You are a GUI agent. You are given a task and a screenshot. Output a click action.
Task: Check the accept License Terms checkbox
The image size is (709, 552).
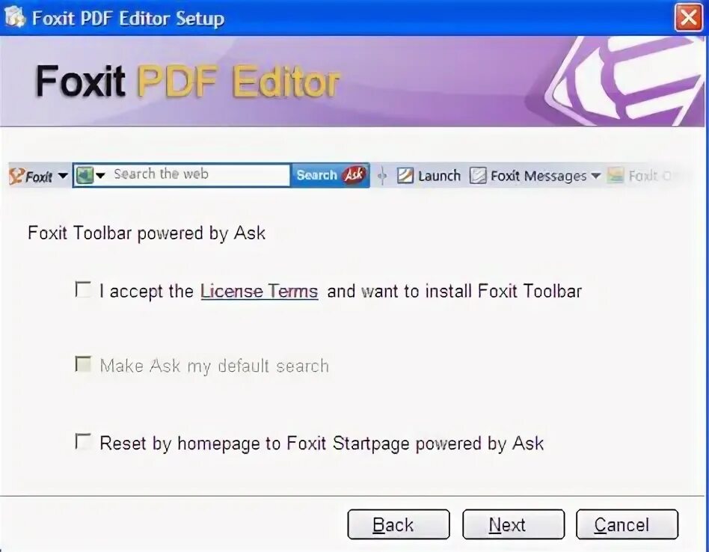click(83, 289)
